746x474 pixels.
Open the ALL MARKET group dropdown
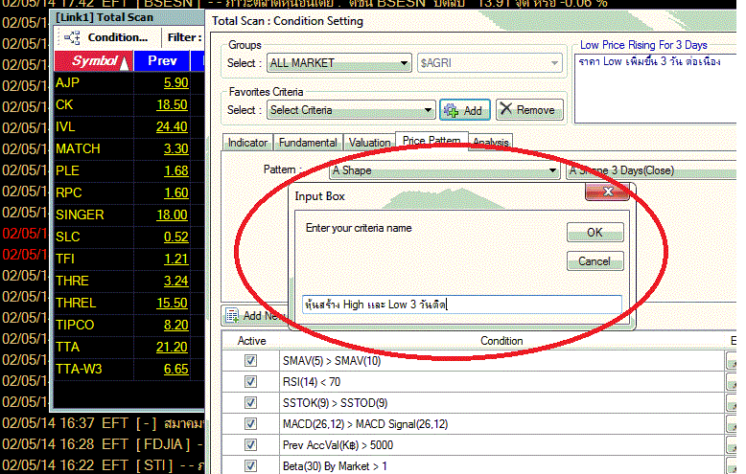(338, 62)
